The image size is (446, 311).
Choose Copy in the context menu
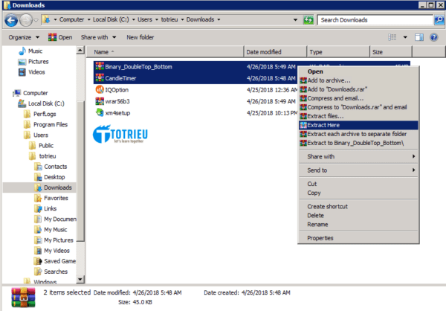(x=358, y=193)
